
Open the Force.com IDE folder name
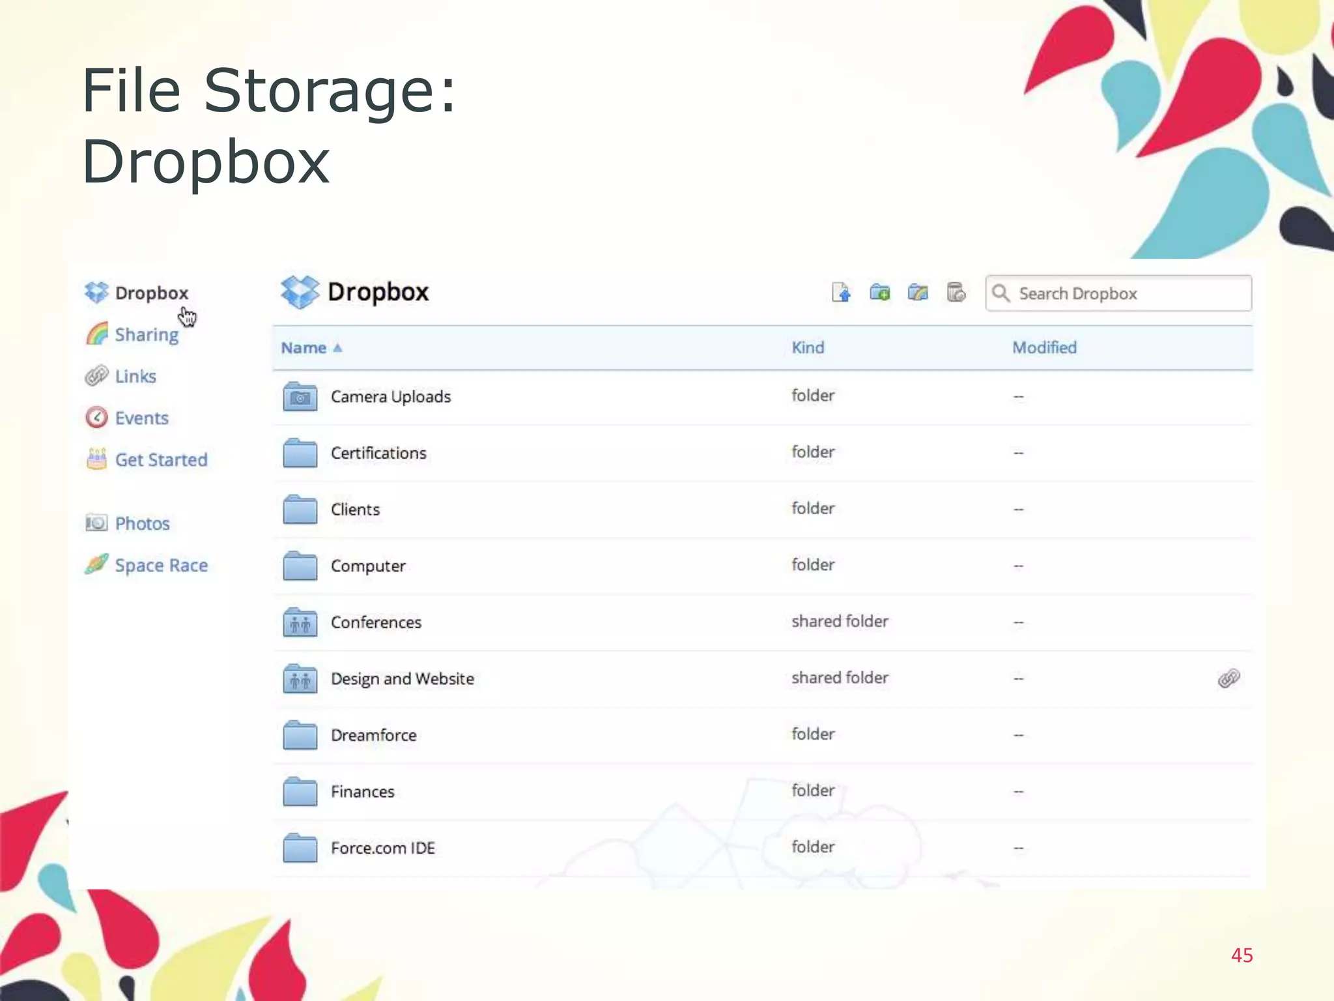tap(382, 848)
